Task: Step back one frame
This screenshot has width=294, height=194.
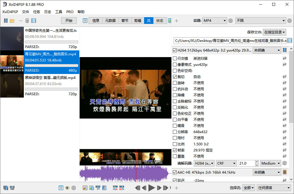Action: [144, 188]
